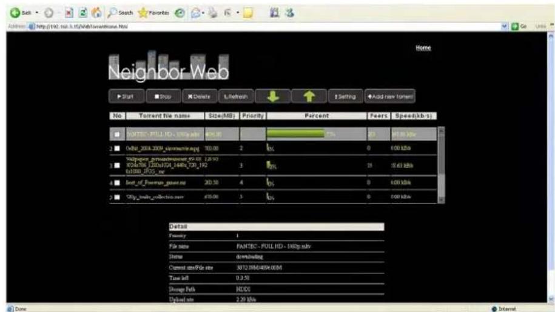Click the browser's green reload page icon
Viewport: 555px width, 312px height.
click(83, 13)
